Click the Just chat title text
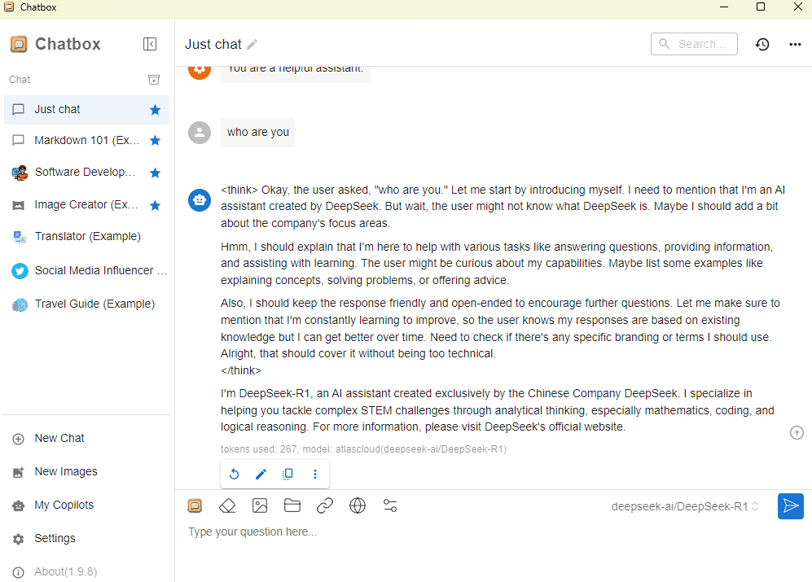812x582 pixels. [x=213, y=45]
